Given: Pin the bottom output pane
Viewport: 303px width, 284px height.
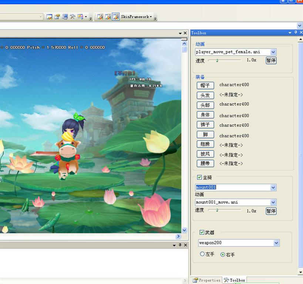Looking at the screenshot, I should [180, 245].
